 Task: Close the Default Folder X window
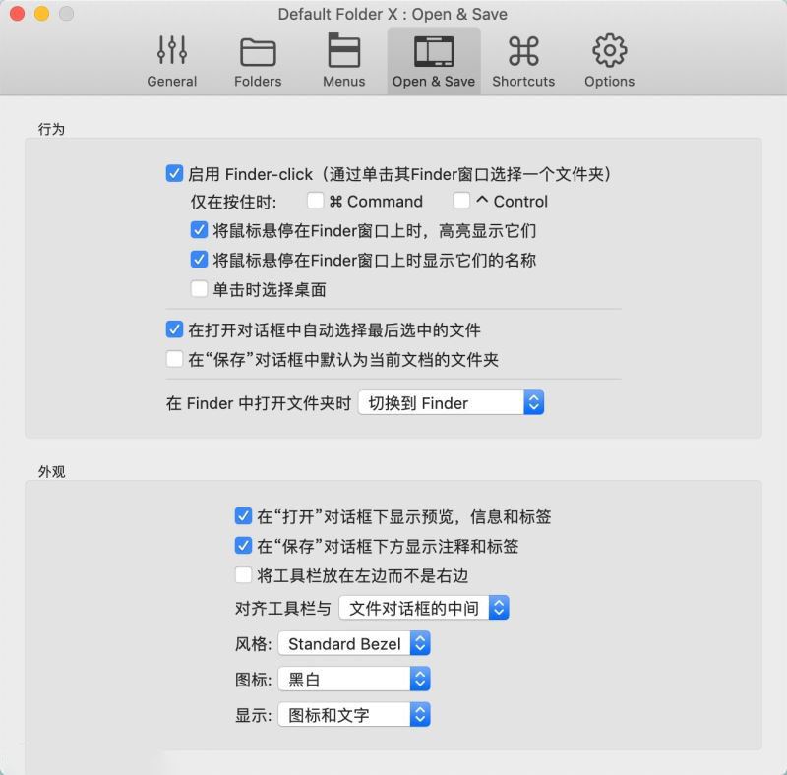coord(17,14)
